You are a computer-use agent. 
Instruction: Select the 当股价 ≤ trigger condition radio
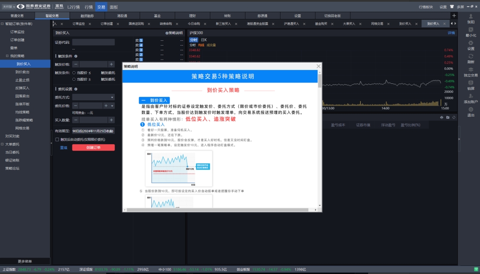pos(74,73)
